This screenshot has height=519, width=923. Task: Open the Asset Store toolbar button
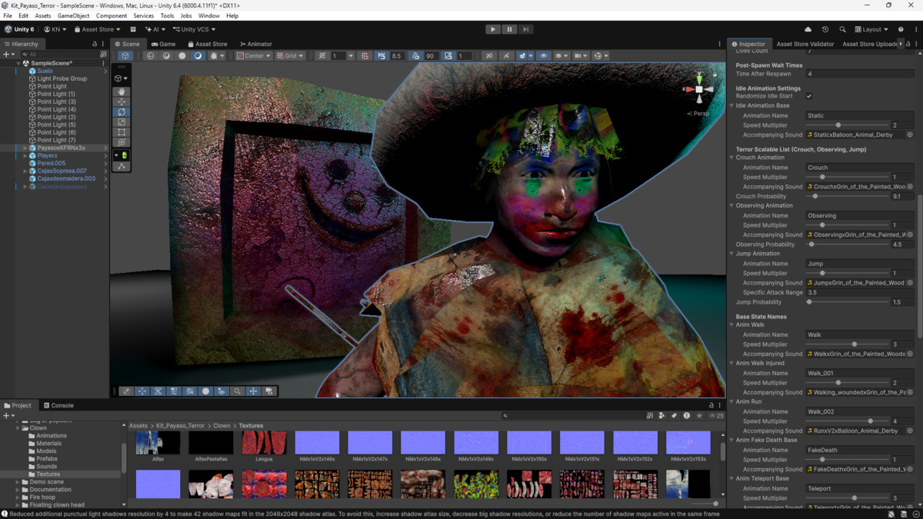click(97, 29)
